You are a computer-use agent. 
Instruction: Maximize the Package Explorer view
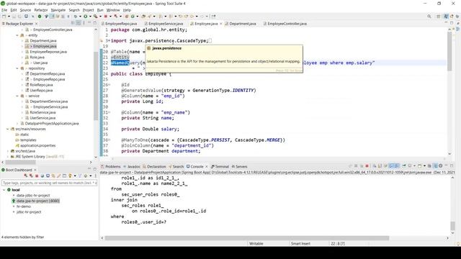pyautogui.click(x=94, y=23)
